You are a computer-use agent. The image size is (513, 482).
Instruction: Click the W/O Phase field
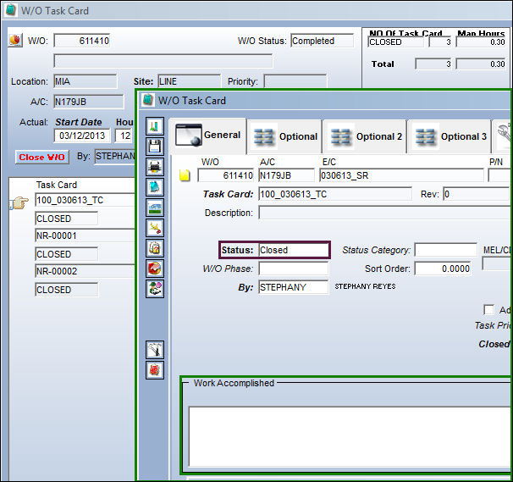coord(294,269)
